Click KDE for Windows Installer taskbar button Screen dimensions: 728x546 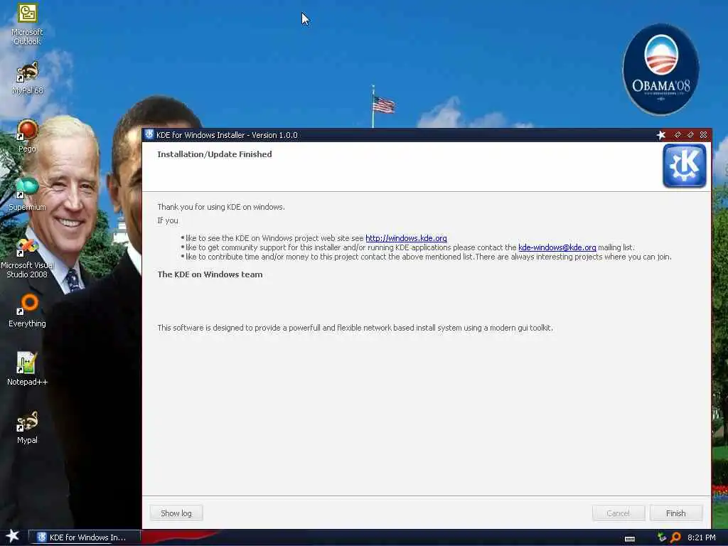tap(85, 537)
